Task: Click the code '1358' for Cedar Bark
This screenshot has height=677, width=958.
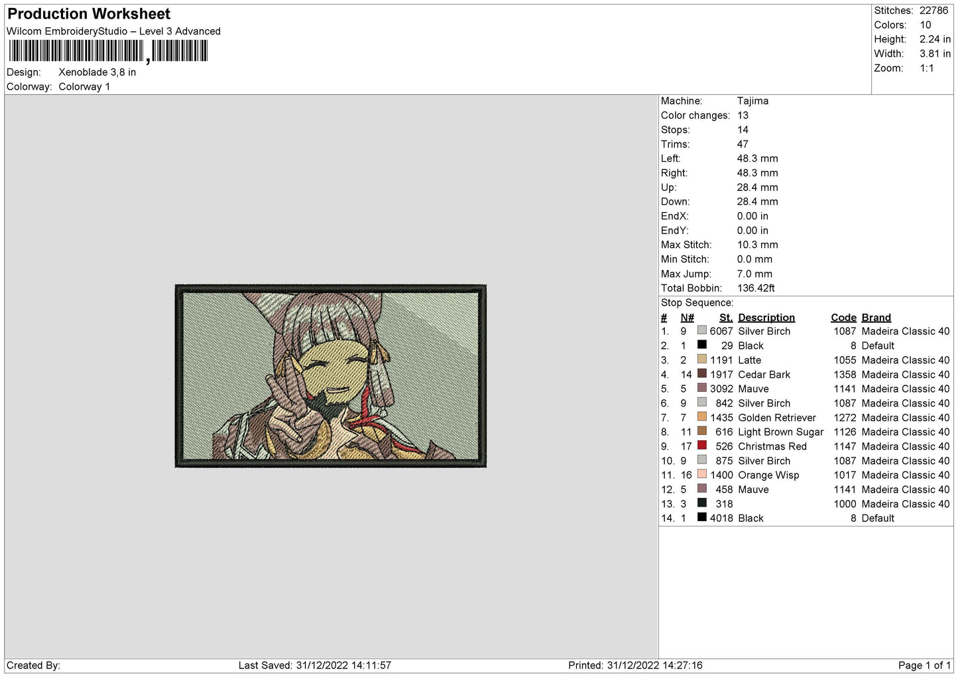Action: point(845,375)
